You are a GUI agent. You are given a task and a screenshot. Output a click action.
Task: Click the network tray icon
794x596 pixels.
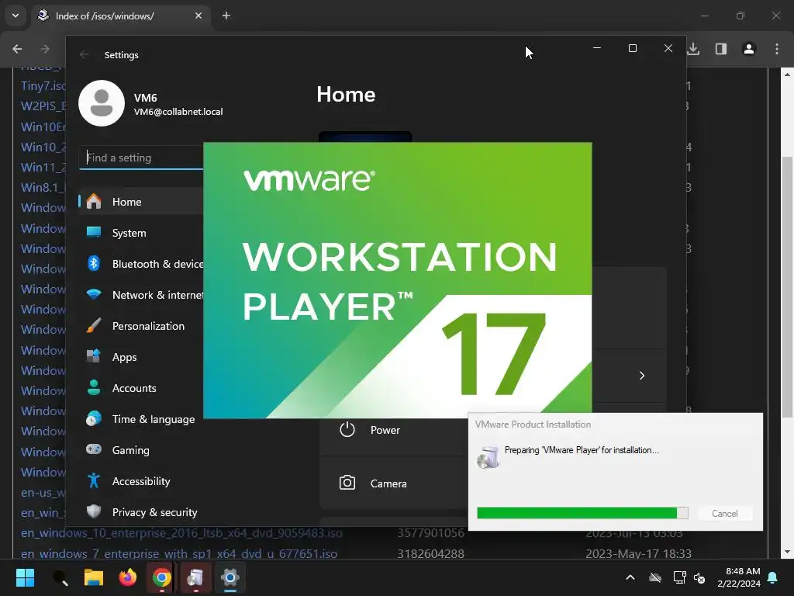679,577
